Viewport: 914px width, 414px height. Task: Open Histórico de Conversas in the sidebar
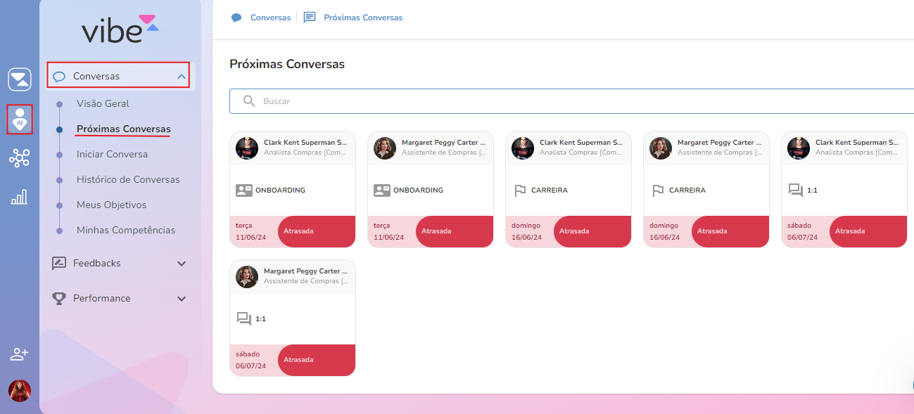tap(128, 179)
